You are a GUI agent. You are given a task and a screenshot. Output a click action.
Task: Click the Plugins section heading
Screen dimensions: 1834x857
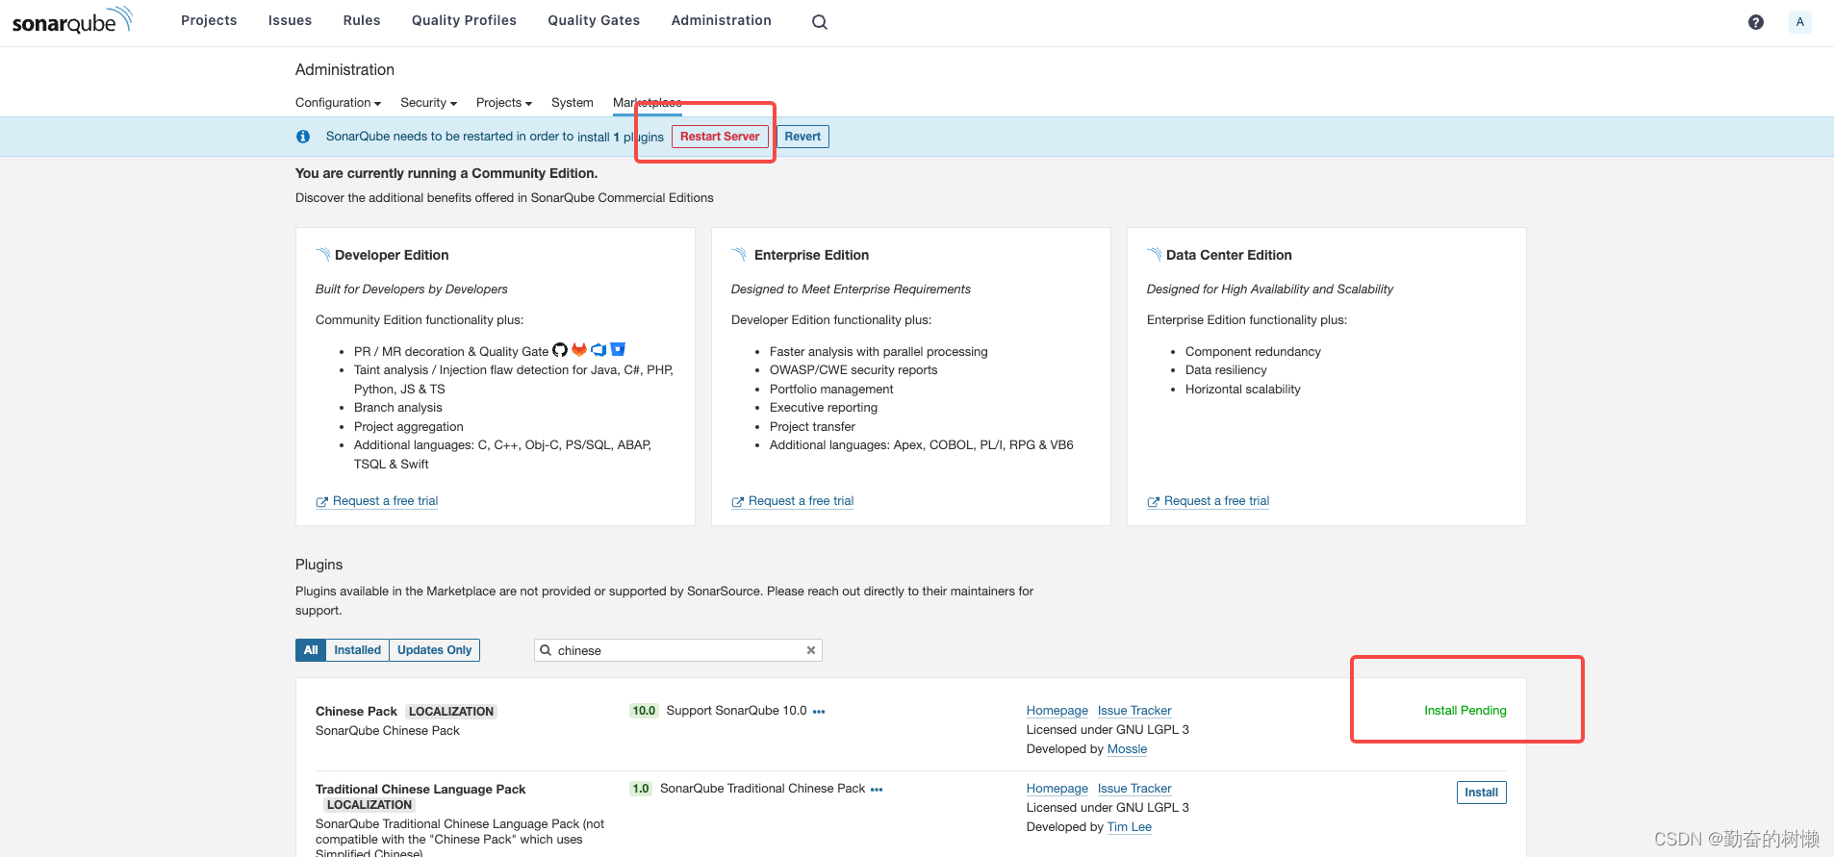tap(318, 565)
